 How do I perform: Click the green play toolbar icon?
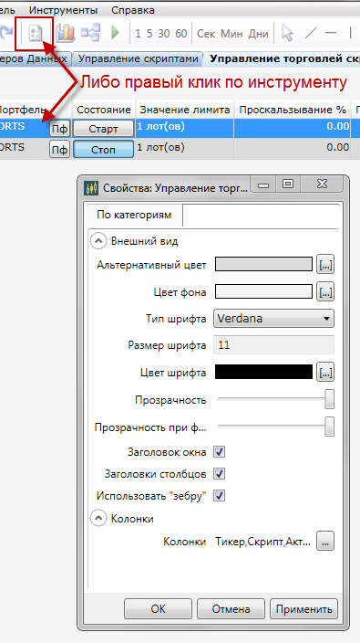pyautogui.click(x=116, y=33)
